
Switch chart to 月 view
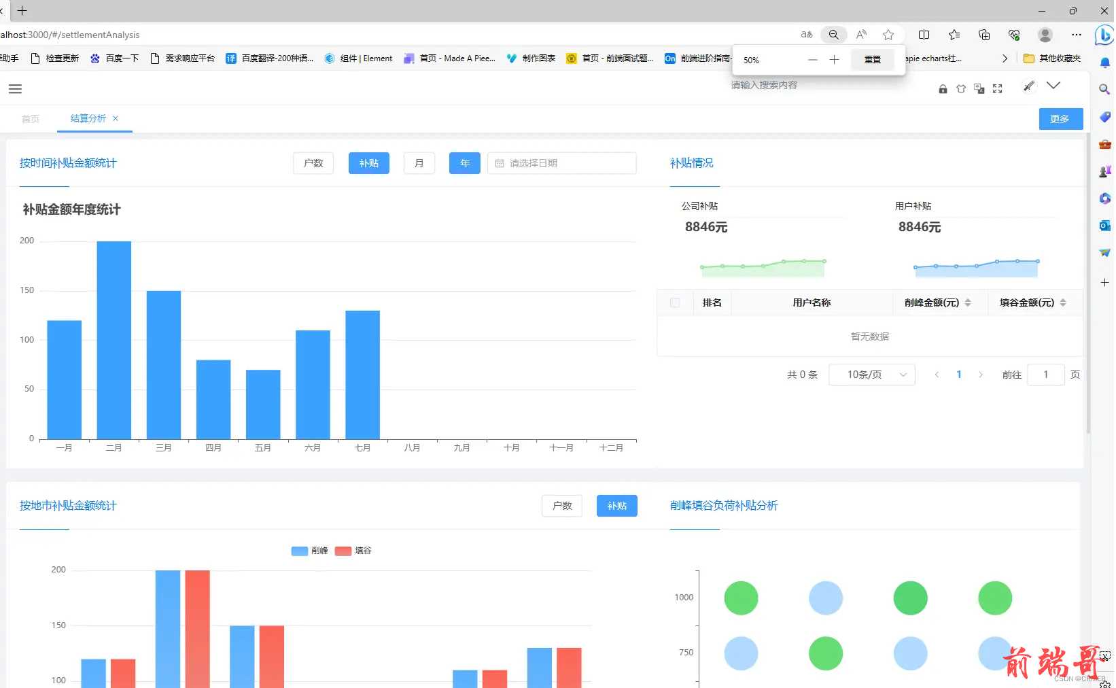pyautogui.click(x=419, y=163)
